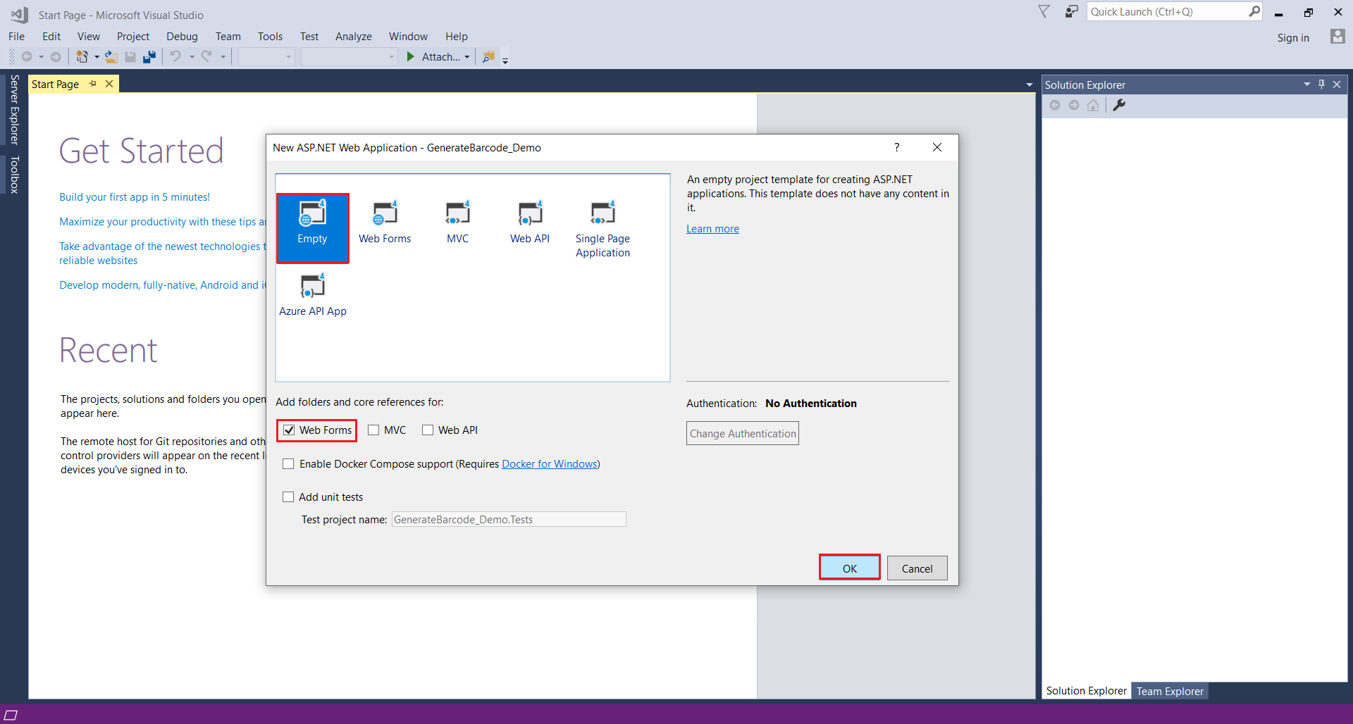Viewport: 1353px width, 724px height.
Task: Expand the Redo history dropdown arrow
Action: pyautogui.click(x=223, y=57)
